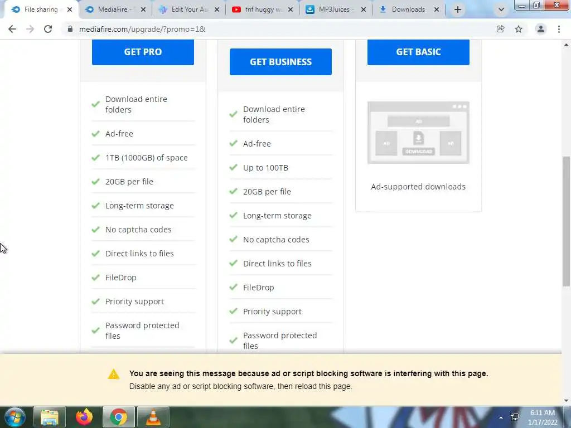Click the Chrome taskbar icon
Image resolution: width=571 pixels, height=428 pixels.
(x=118, y=417)
